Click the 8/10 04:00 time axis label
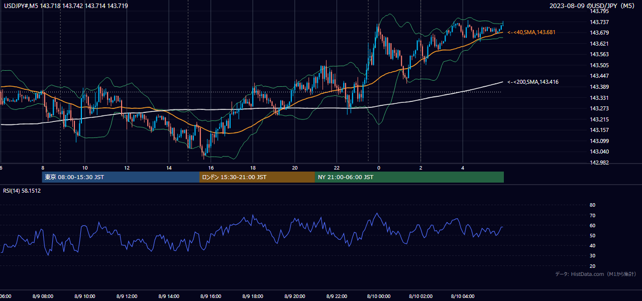The width and height of the screenshot is (642, 301). tap(463, 296)
